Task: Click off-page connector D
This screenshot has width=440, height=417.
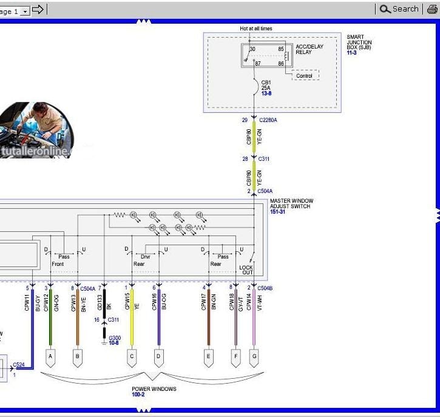Action: click(159, 358)
